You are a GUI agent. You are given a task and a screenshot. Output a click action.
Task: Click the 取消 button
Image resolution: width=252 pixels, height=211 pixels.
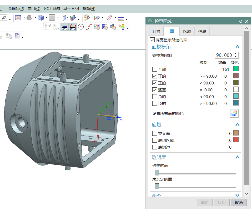[x=239, y=202]
